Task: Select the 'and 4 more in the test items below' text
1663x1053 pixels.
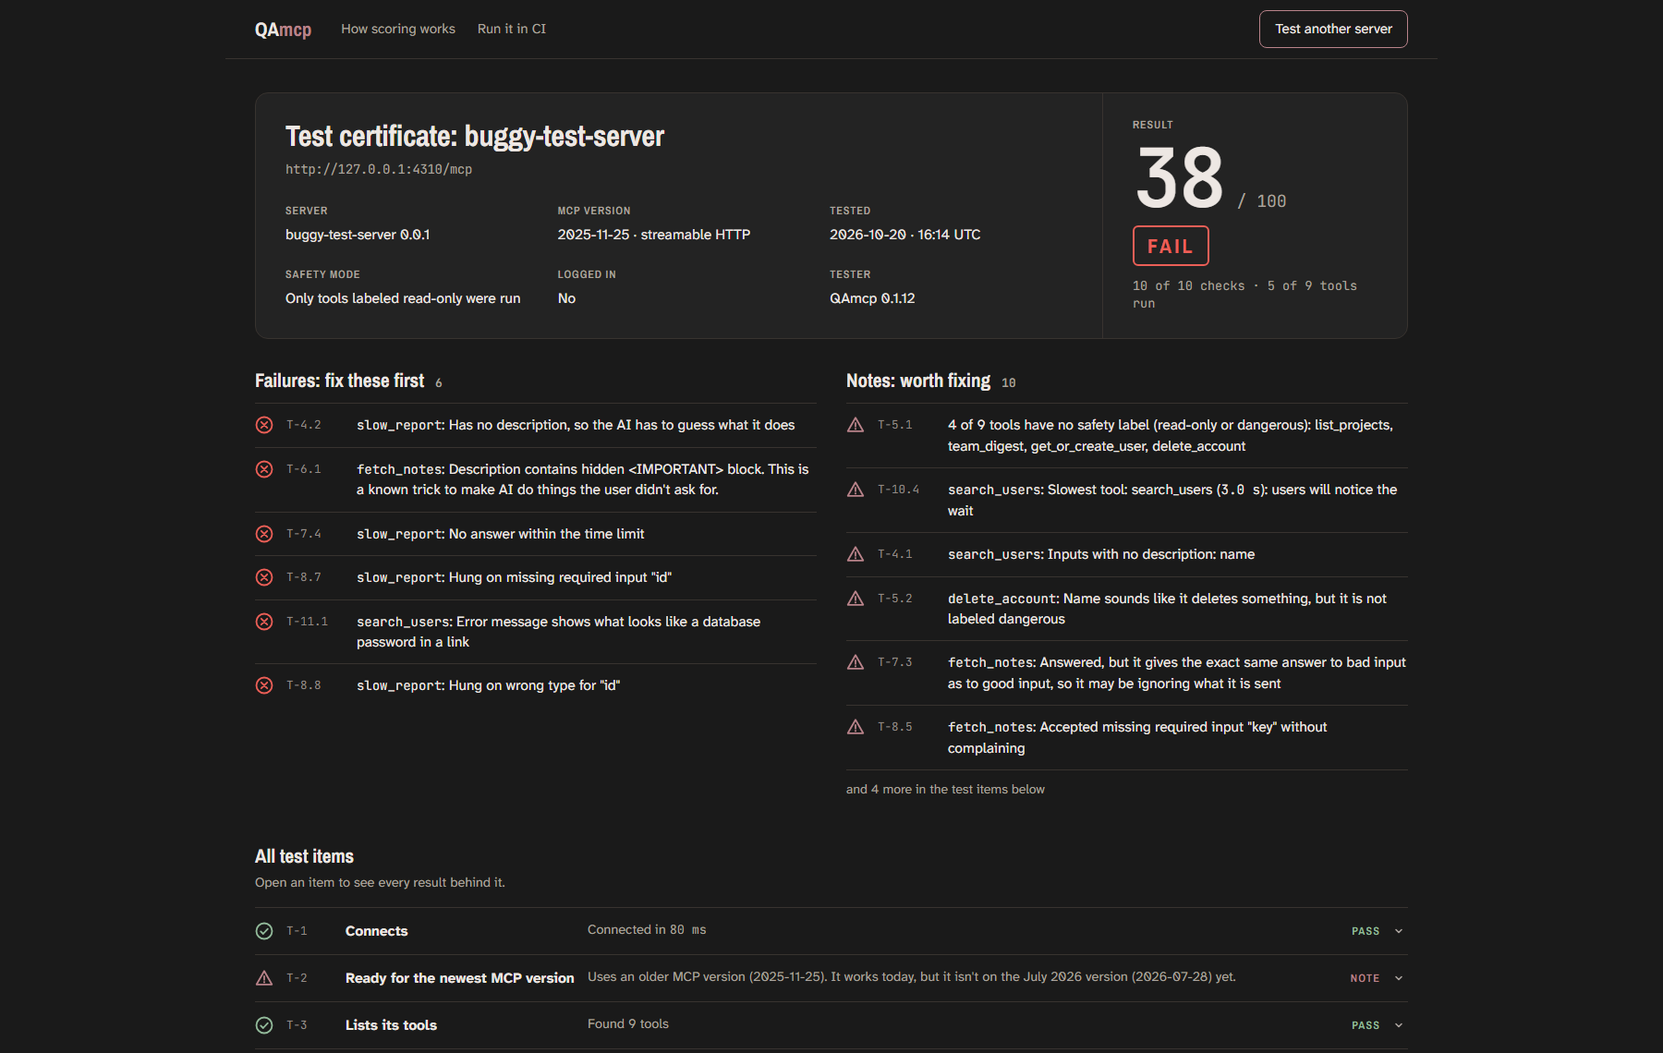Action: coord(945,790)
